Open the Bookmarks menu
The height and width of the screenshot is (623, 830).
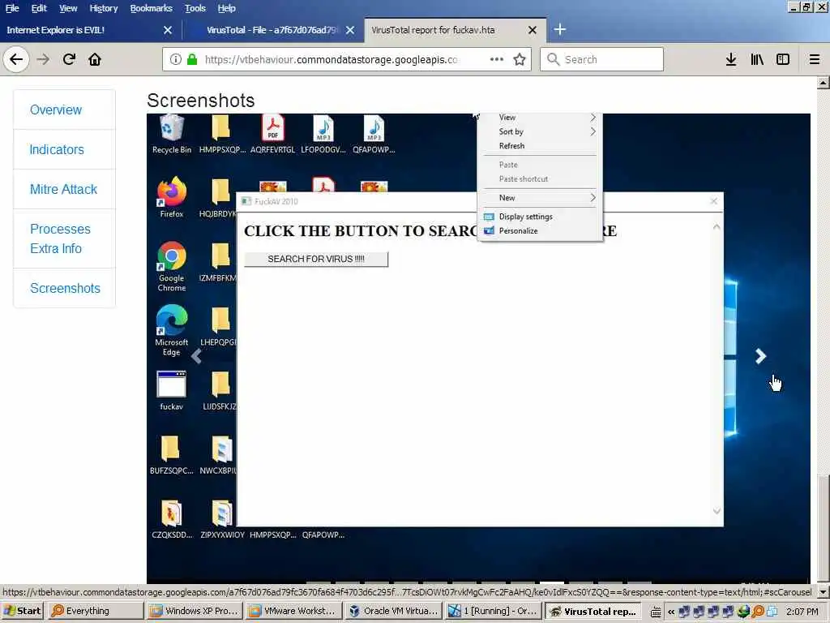click(151, 8)
